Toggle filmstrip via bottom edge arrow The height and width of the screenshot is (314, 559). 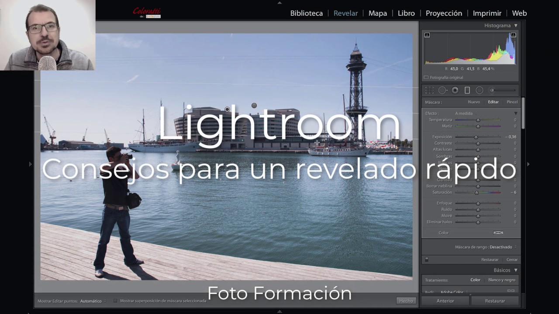(279, 311)
